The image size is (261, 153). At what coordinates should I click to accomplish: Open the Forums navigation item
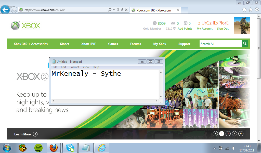click(136, 44)
